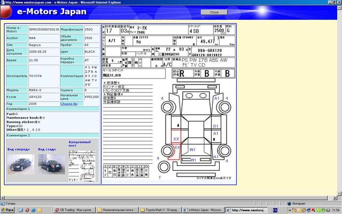Click the Kaspersky red K tray icon
Image resolution: width=342 pixels, height=214 pixels.
click(x=314, y=210)
